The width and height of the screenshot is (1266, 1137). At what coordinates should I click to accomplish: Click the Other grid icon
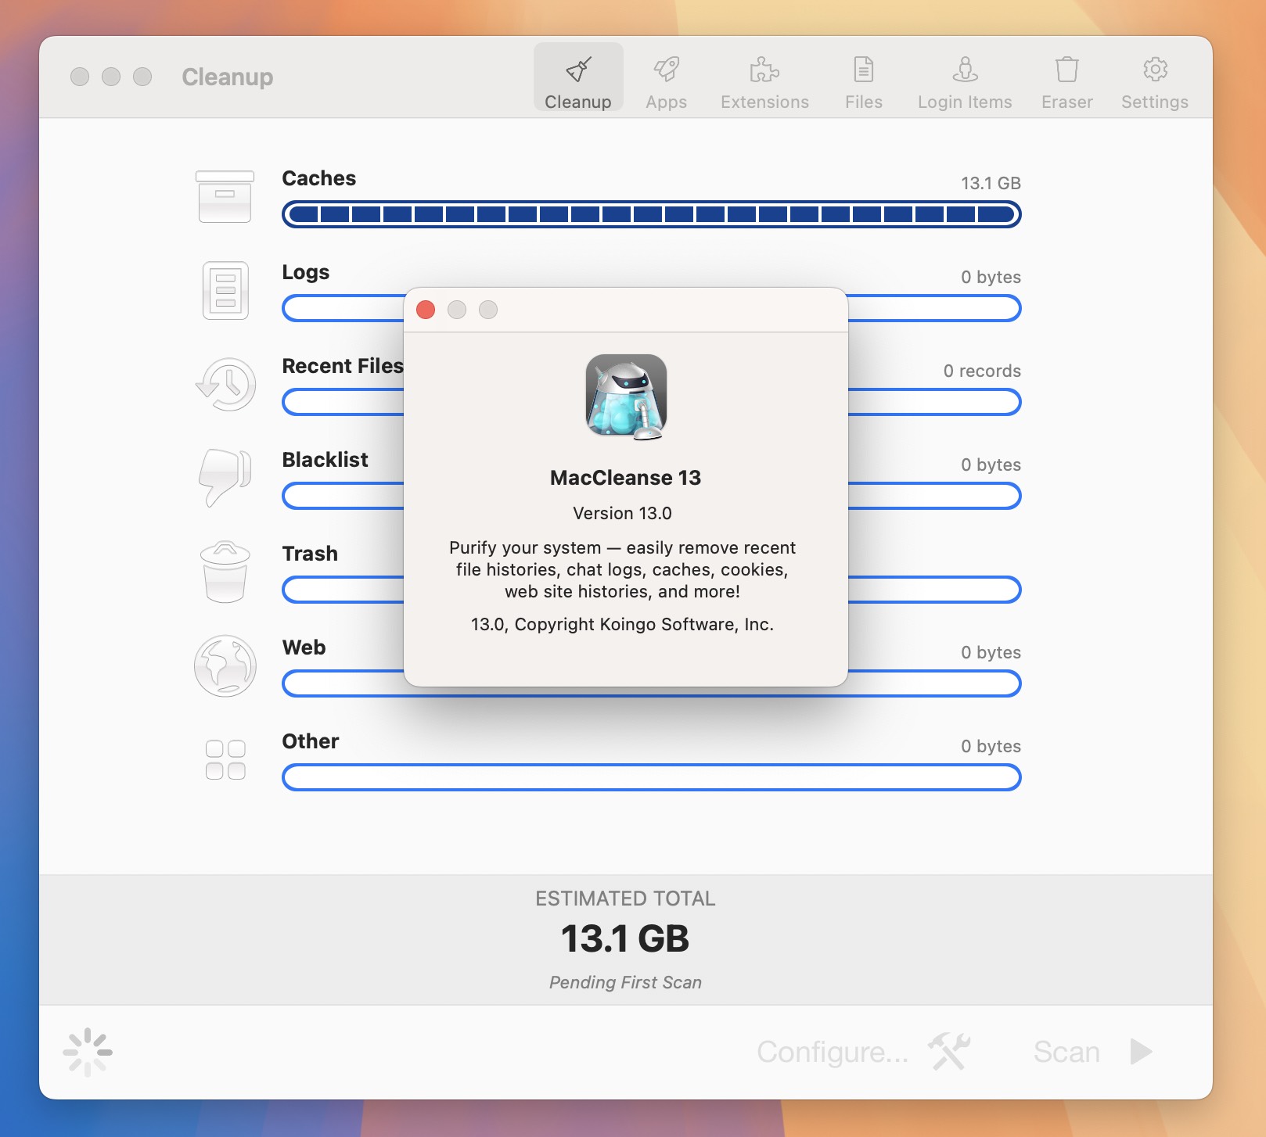pos(225,759)
